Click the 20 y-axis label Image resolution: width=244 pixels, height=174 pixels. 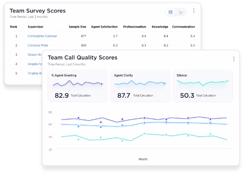(50, 150)
